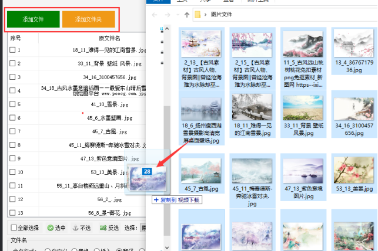Click the navigation pane vertical scrollbar thumb
Viewport: 378px width, 251px height.
[x=167, y=171]
